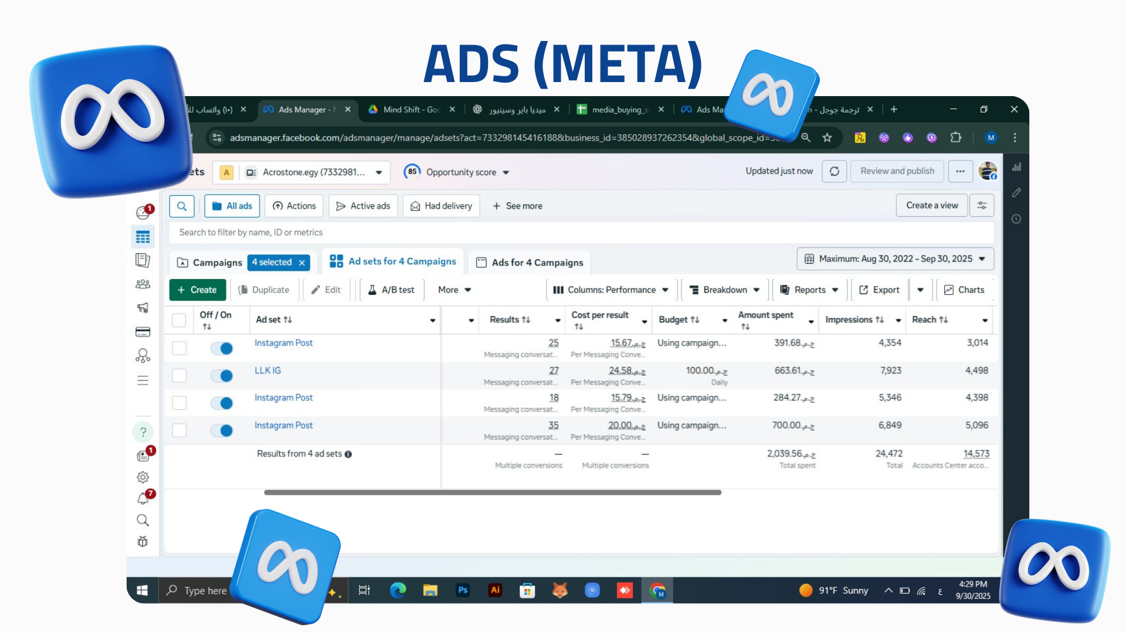Open Audiences people icon in sidebar
Screen dimensions: 1126x633
[x=143, y=284]
